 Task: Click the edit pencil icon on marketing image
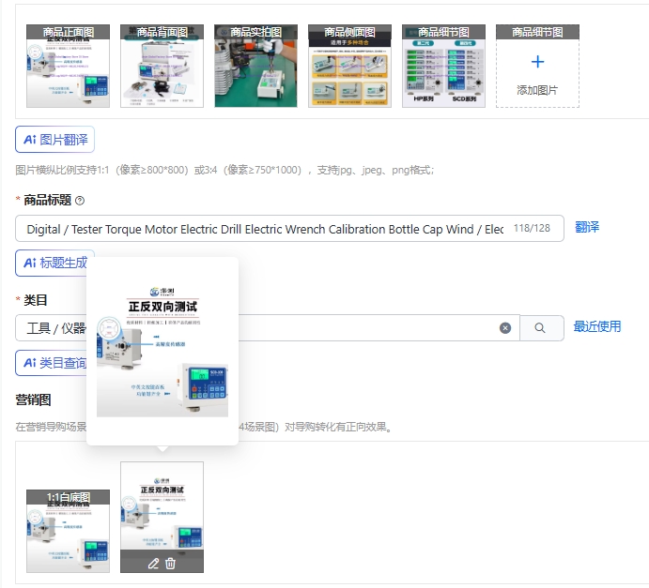[153, 564]
